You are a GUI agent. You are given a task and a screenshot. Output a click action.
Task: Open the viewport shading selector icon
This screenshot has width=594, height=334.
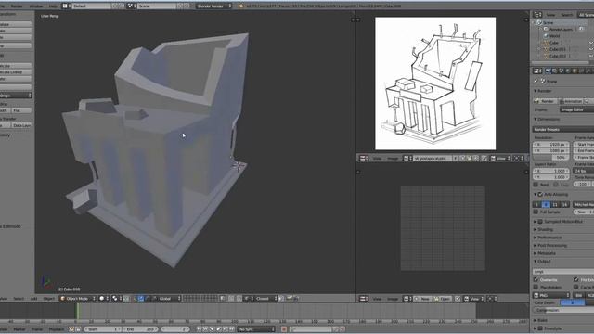tap(103, 299)
